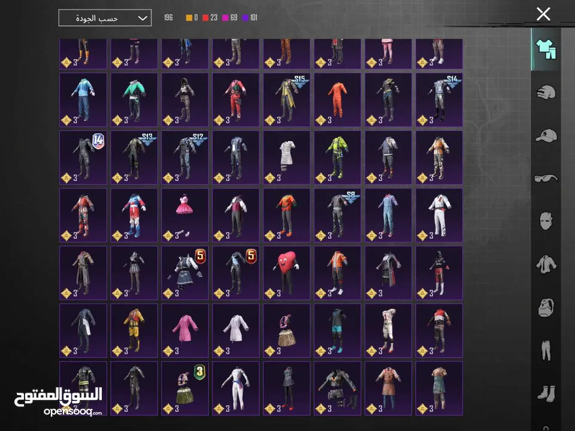The width and height of the screenshot is (575, 431).
Task: Choose the light blue hoodie outfit
Action: (83, 100)
